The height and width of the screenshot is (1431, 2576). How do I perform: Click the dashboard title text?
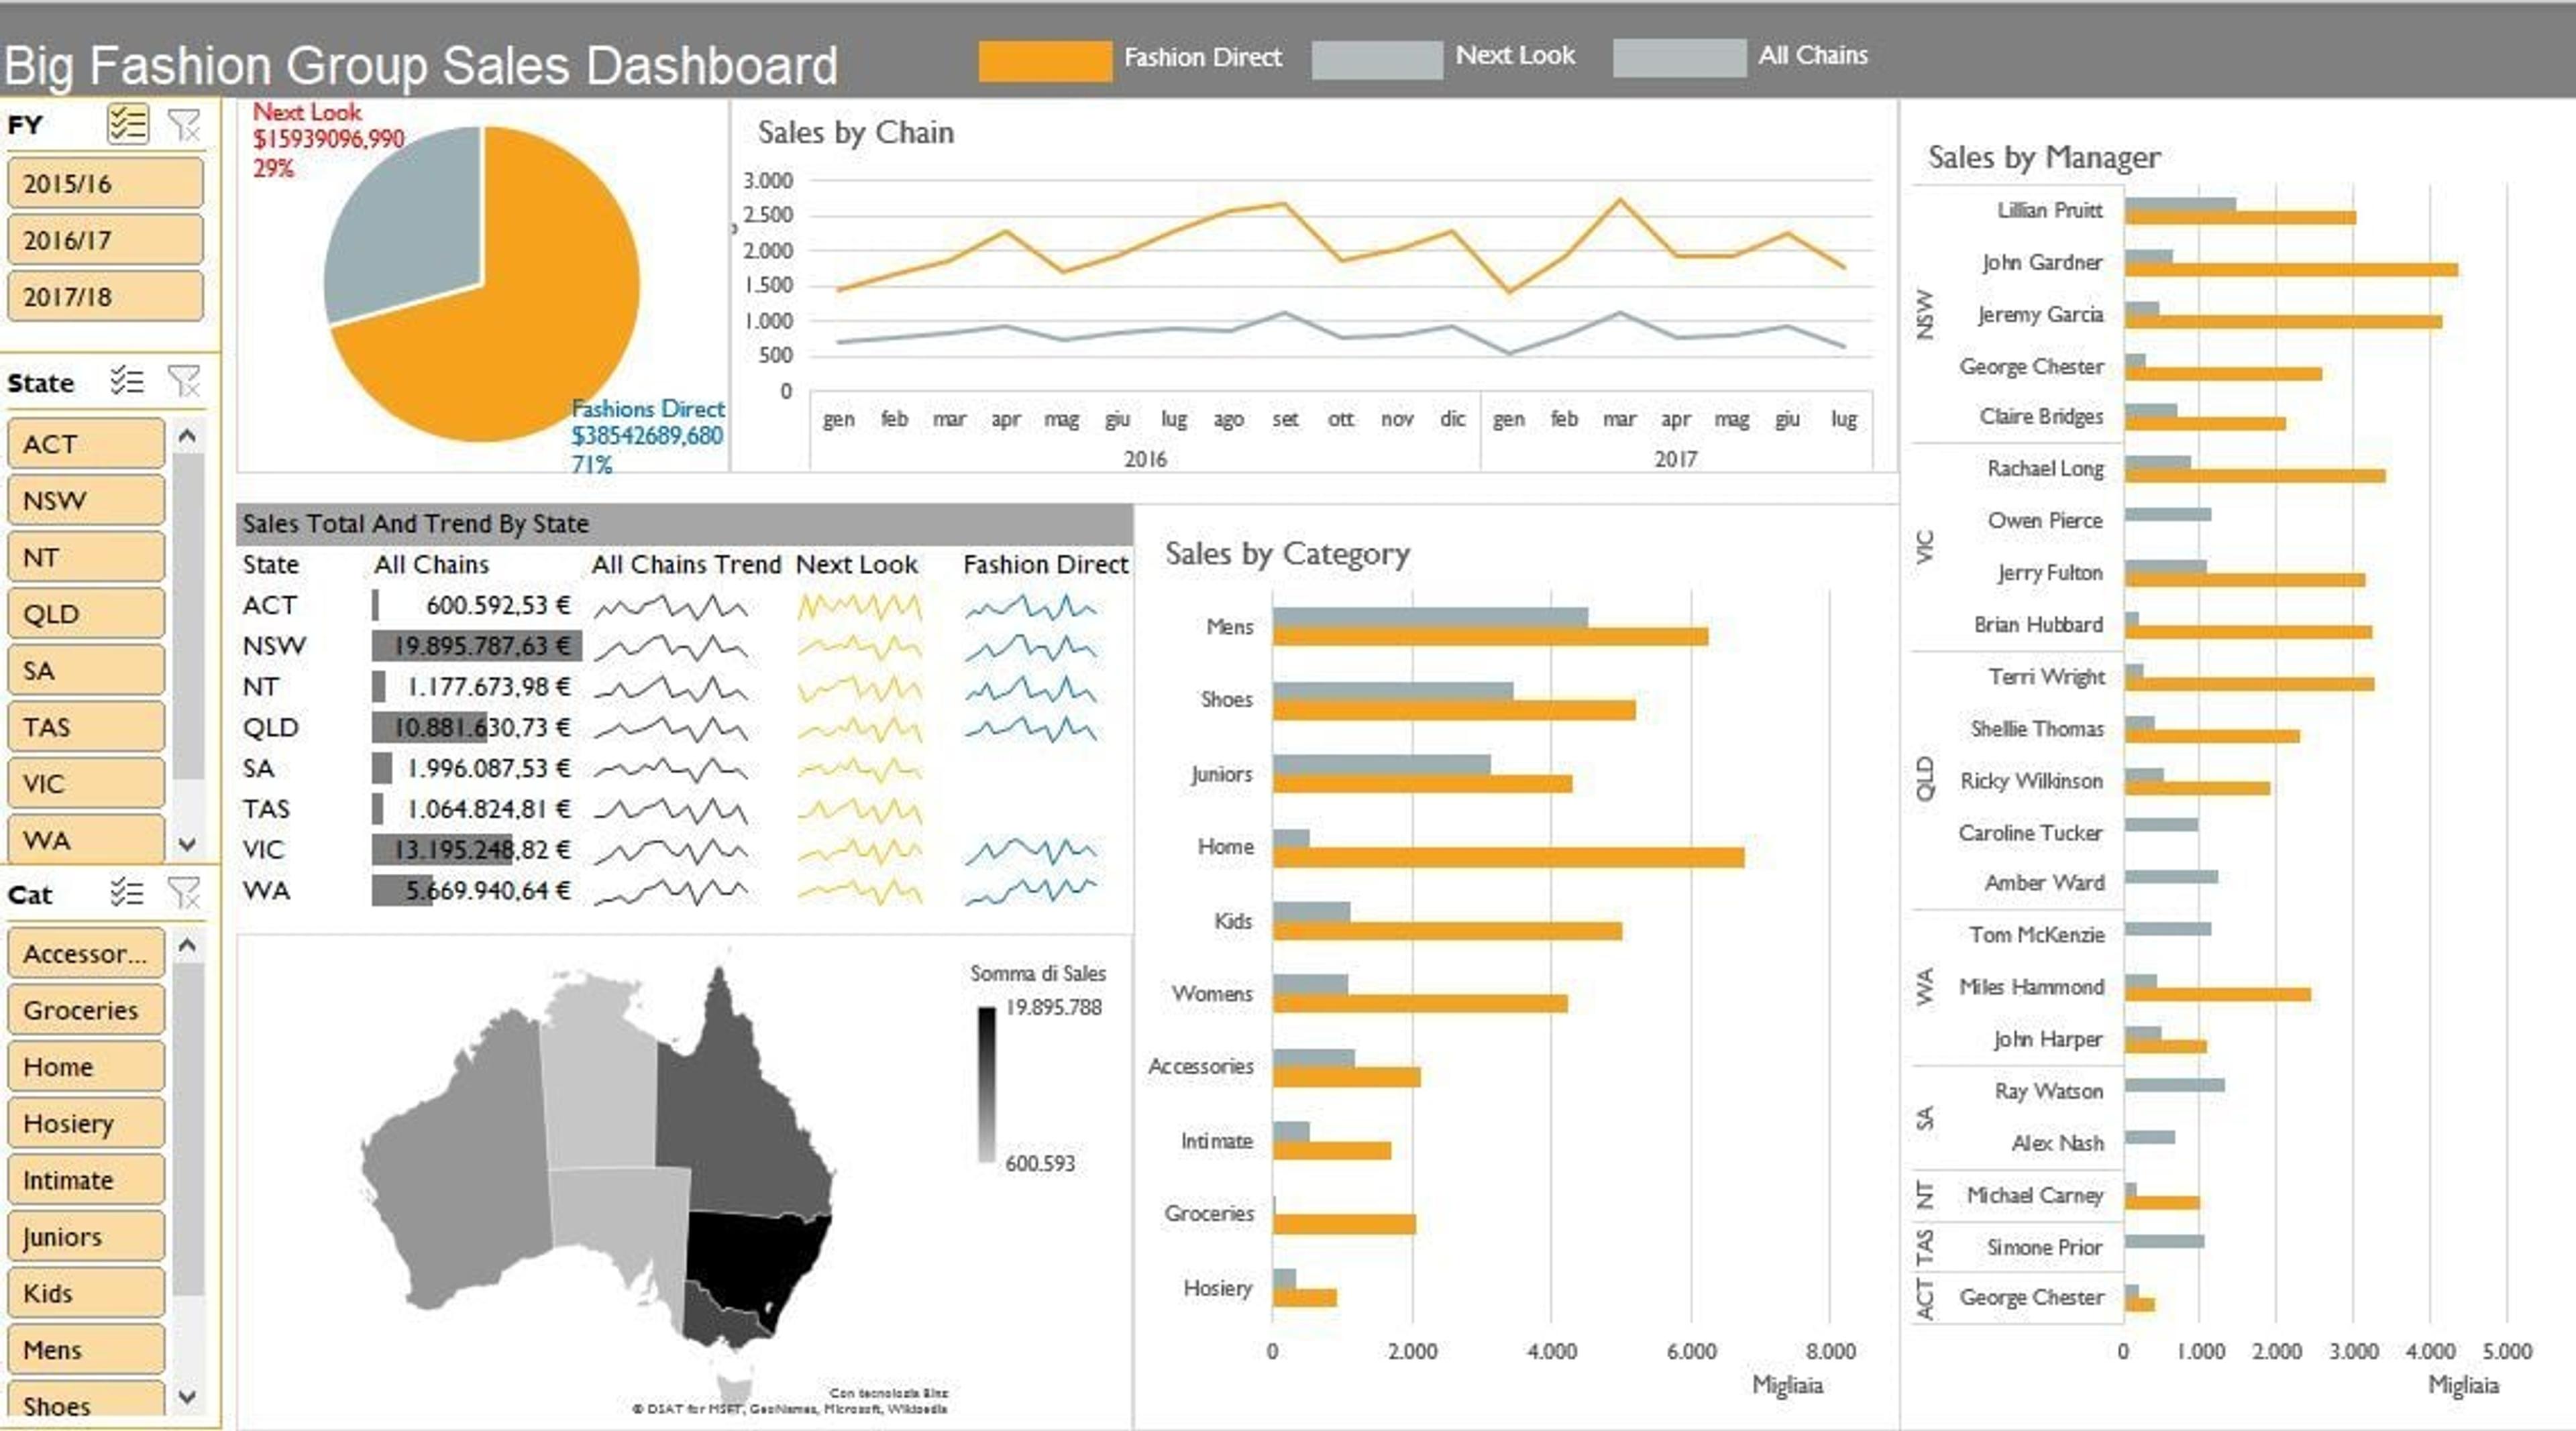point(420,66)
